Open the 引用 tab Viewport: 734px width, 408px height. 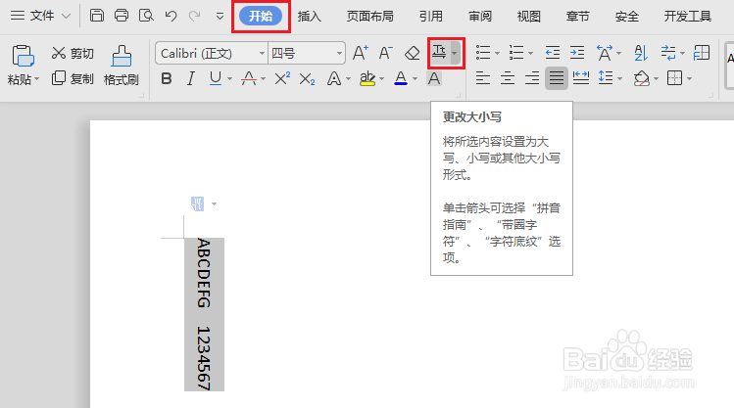pos(431,17)
